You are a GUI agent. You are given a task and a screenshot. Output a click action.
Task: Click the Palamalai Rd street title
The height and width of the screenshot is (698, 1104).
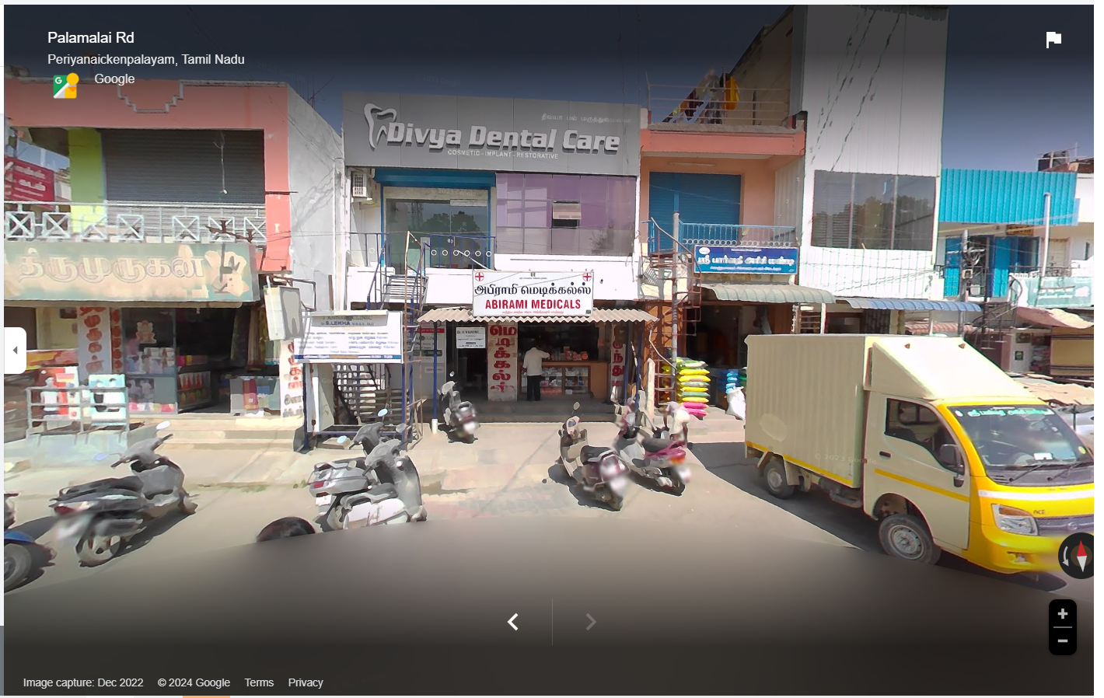[x=90, y=37]
